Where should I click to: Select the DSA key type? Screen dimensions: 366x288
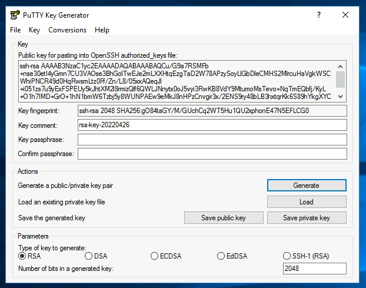[89, 256]
